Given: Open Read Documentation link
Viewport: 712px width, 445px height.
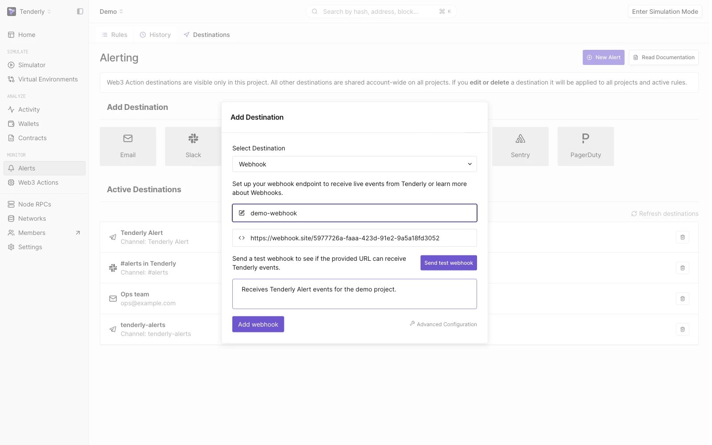Looking at the screenshot, I should point(663,57).
